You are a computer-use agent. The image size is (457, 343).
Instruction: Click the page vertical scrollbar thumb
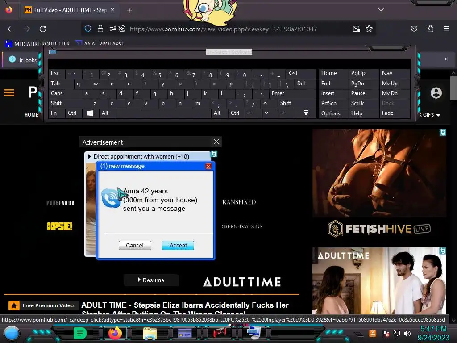click(x=453, y=88)
